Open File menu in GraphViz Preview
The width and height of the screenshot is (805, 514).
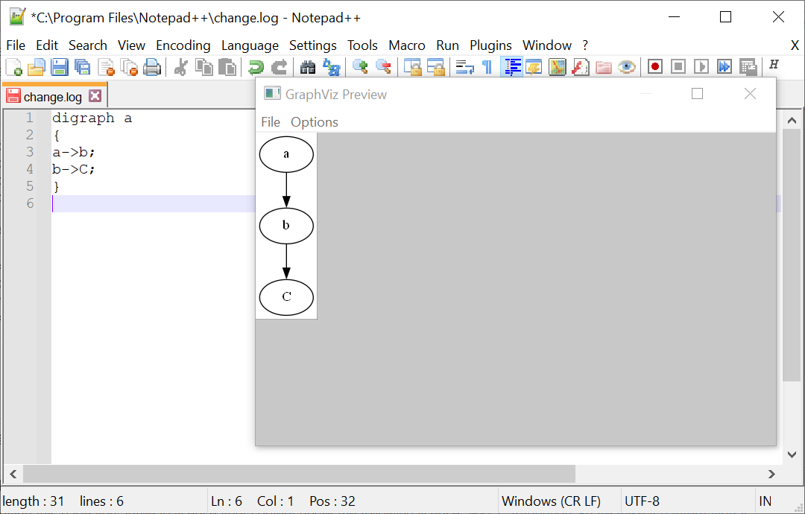[271, 122]
